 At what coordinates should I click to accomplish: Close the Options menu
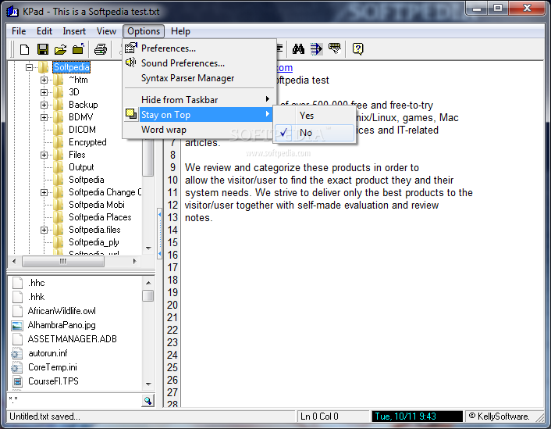[144, 31]
